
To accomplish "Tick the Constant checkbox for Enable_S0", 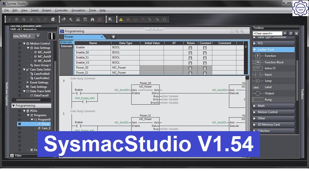I will click(x=205, y=53).
